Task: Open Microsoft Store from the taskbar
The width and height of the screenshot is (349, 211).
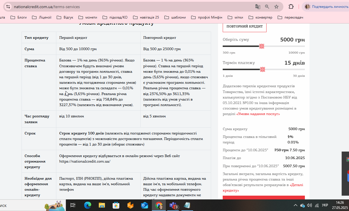Action: click(116, 205)
